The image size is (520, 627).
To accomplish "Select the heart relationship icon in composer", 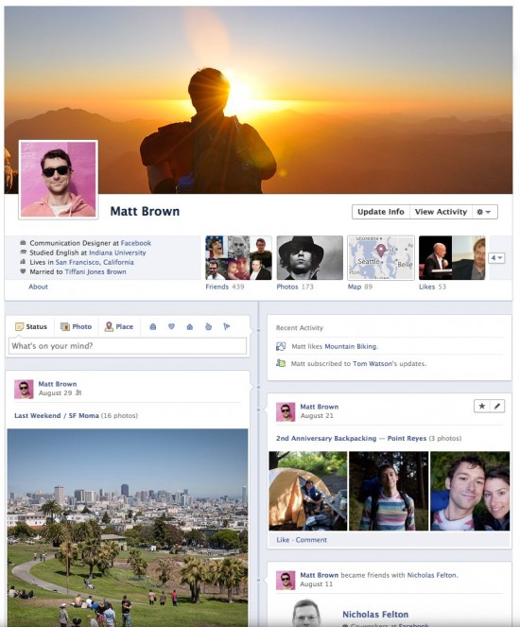I will click(x=171, y=326).
